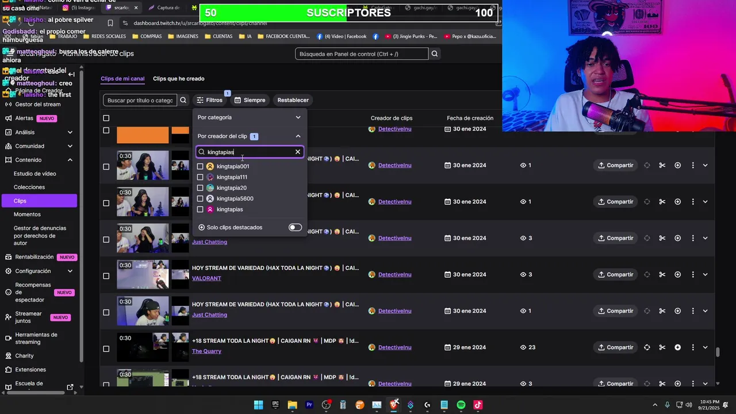Image resolution: width=736 pixels, height=414 pixels.
Task: Open Brave browser from the taskbar
Action: [393, 405]
